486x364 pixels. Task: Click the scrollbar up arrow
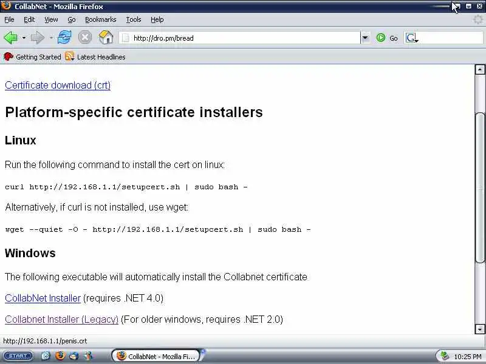[x=480, y=69]
